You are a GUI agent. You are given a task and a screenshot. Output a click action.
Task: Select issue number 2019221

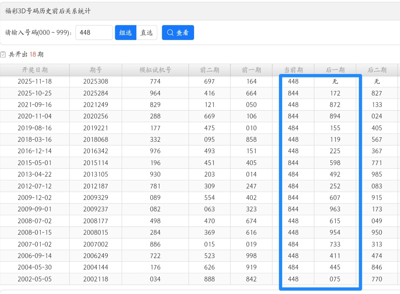96,128
